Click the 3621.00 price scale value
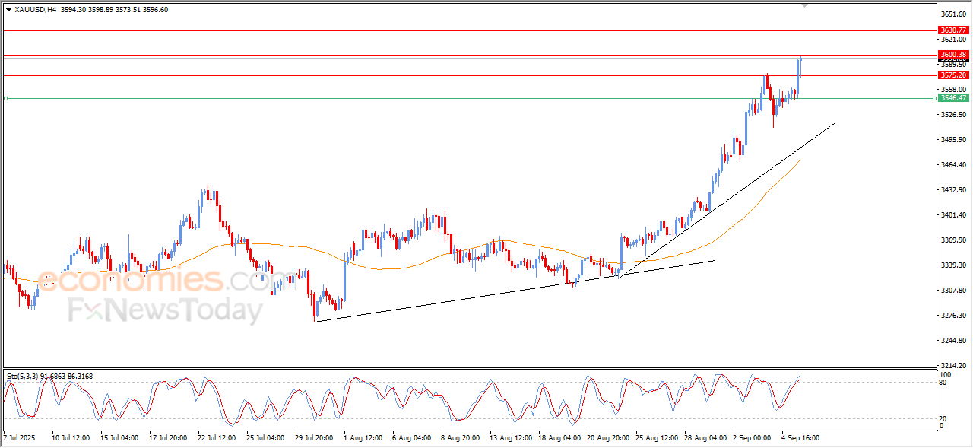This screenshot has height=448, width=973. coord(953,40)
